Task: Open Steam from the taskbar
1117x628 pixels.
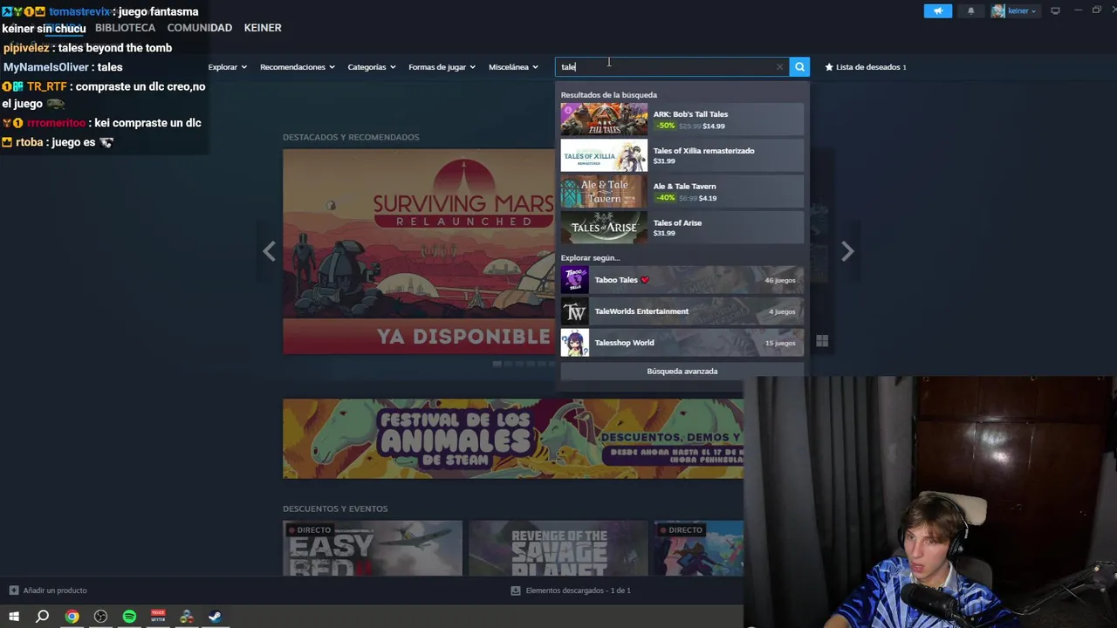Action: tap(215, 617)
